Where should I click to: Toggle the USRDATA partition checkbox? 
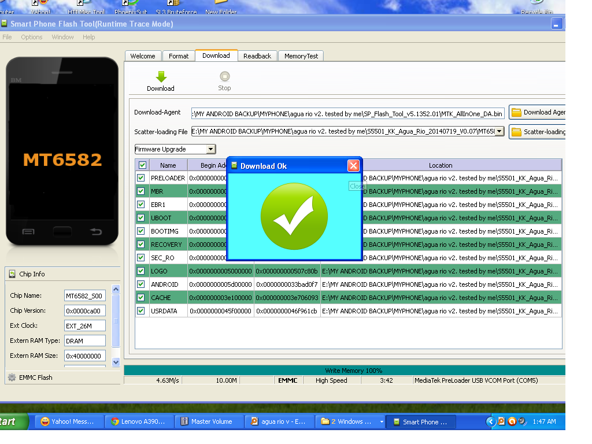(x=141, y=311)
